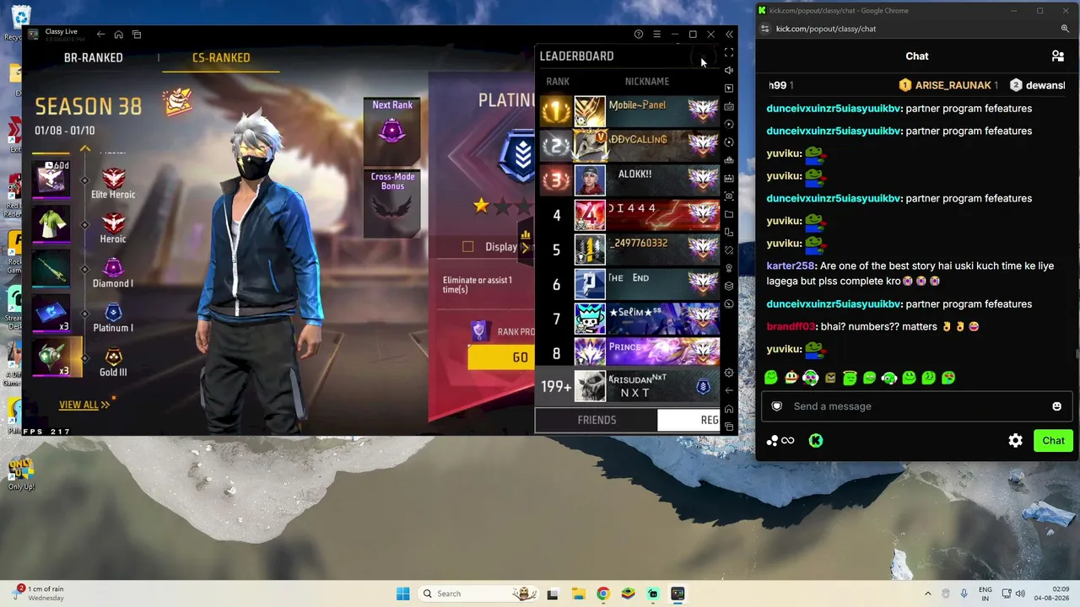Open emulator settings gear in sidebar

coord(729,373)
